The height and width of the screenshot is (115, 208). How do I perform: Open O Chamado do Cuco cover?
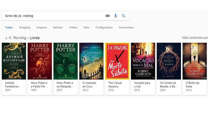click(x=92, y=61)
